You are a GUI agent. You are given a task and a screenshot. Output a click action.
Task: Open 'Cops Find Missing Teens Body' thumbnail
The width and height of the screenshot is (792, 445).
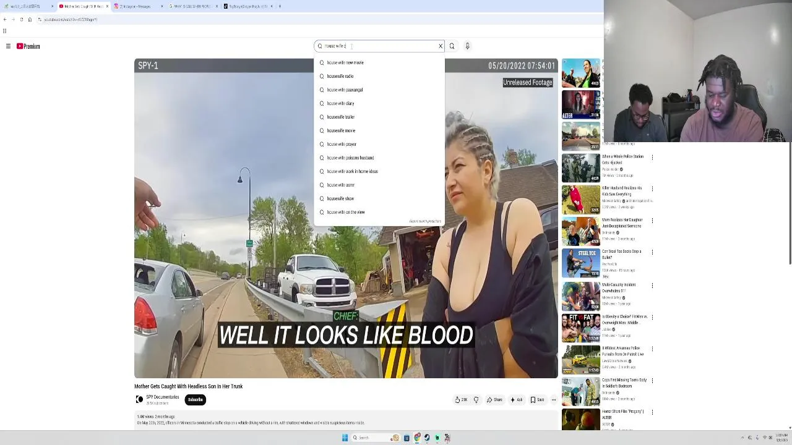pyautogui.click(x=580, y=390)
